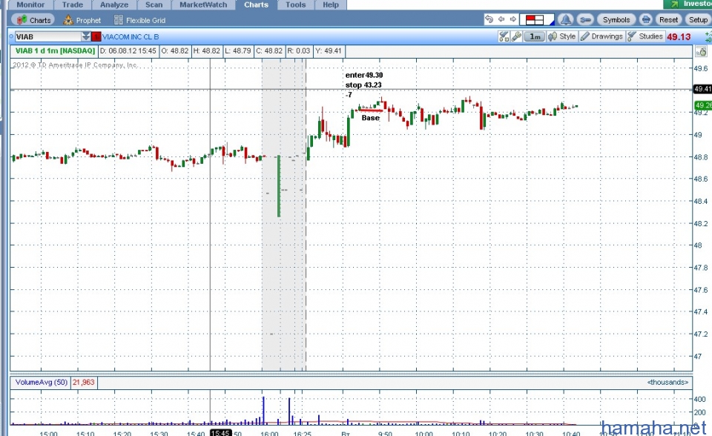712x436 pixels.
Task: Click the alert bell icon
Action: [565, 19]
